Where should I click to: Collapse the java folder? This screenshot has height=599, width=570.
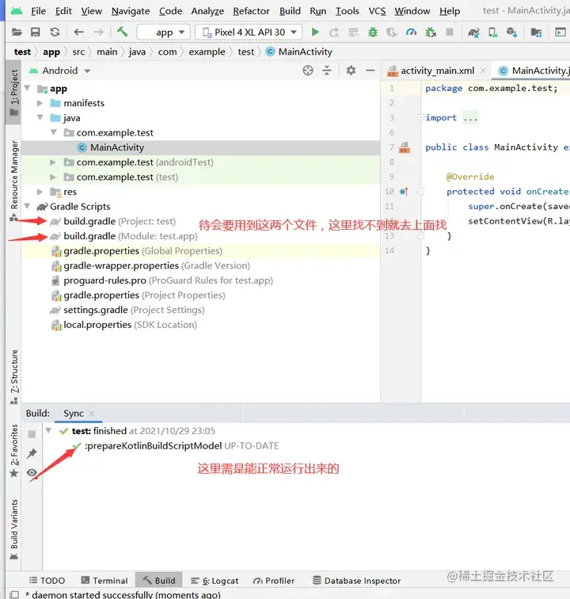click(x=40, y=117)
